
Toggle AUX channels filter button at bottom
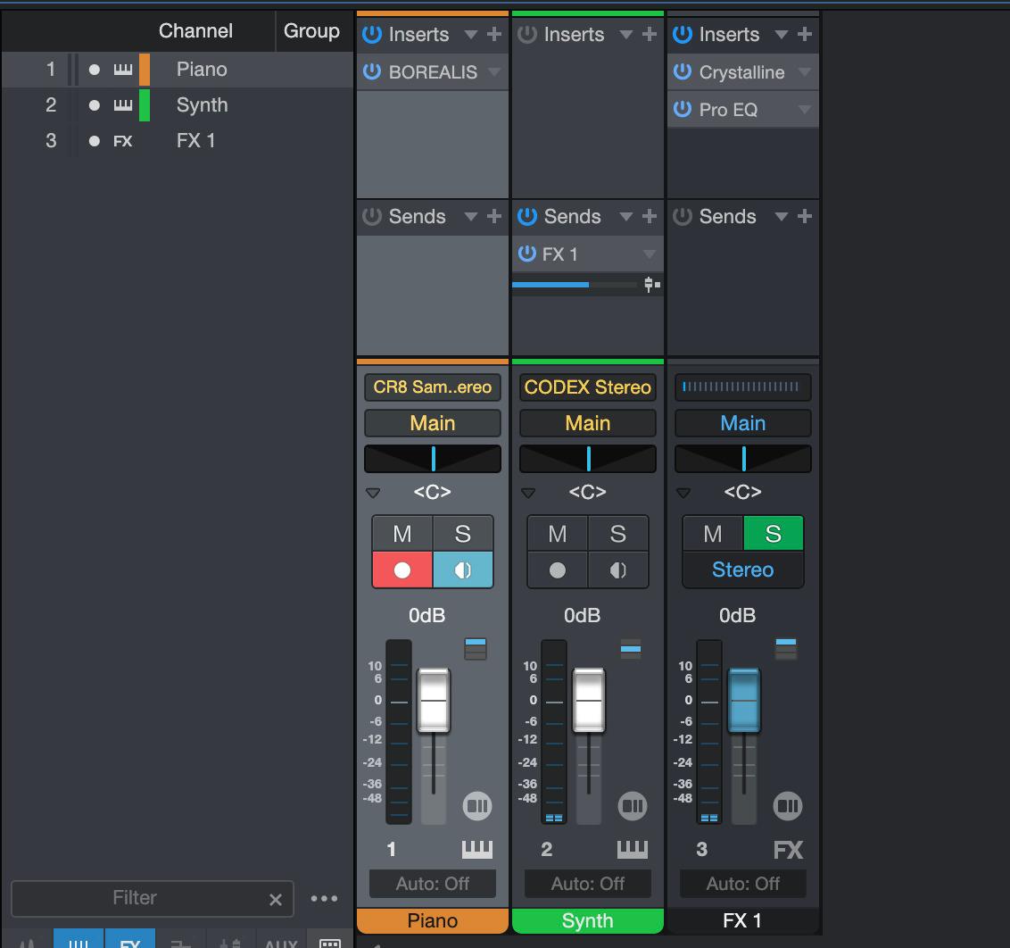click(x=281, y=939)
